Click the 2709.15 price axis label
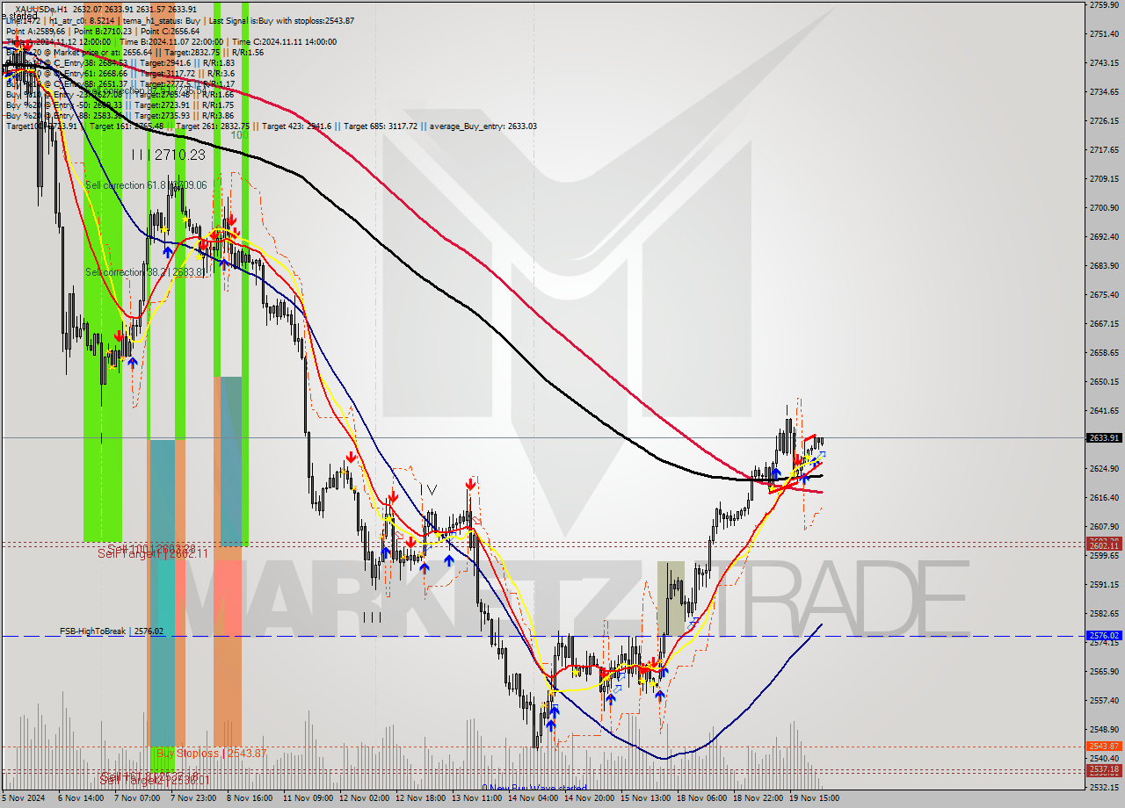The width and height of the screenshot is (1125, 808). point(1103,178)
